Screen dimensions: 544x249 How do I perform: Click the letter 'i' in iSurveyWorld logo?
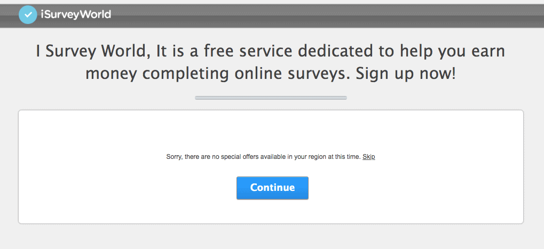42,14
